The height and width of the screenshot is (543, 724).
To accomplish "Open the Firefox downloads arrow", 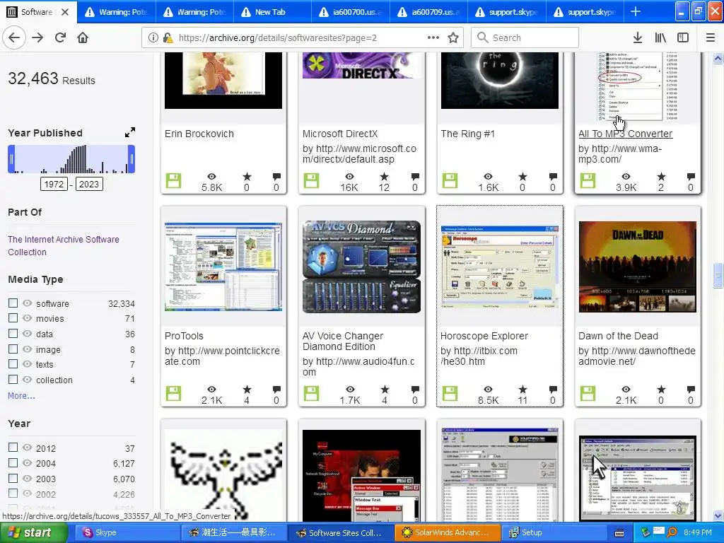I will coord(638,38).
